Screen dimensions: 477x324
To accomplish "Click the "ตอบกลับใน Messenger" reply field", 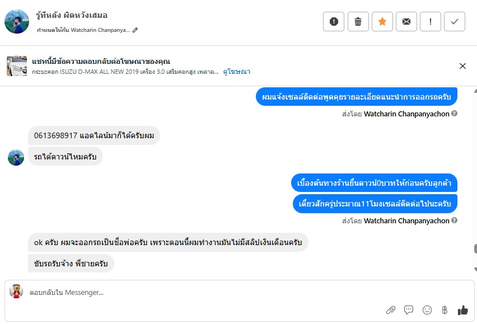I will coord(196,292).
